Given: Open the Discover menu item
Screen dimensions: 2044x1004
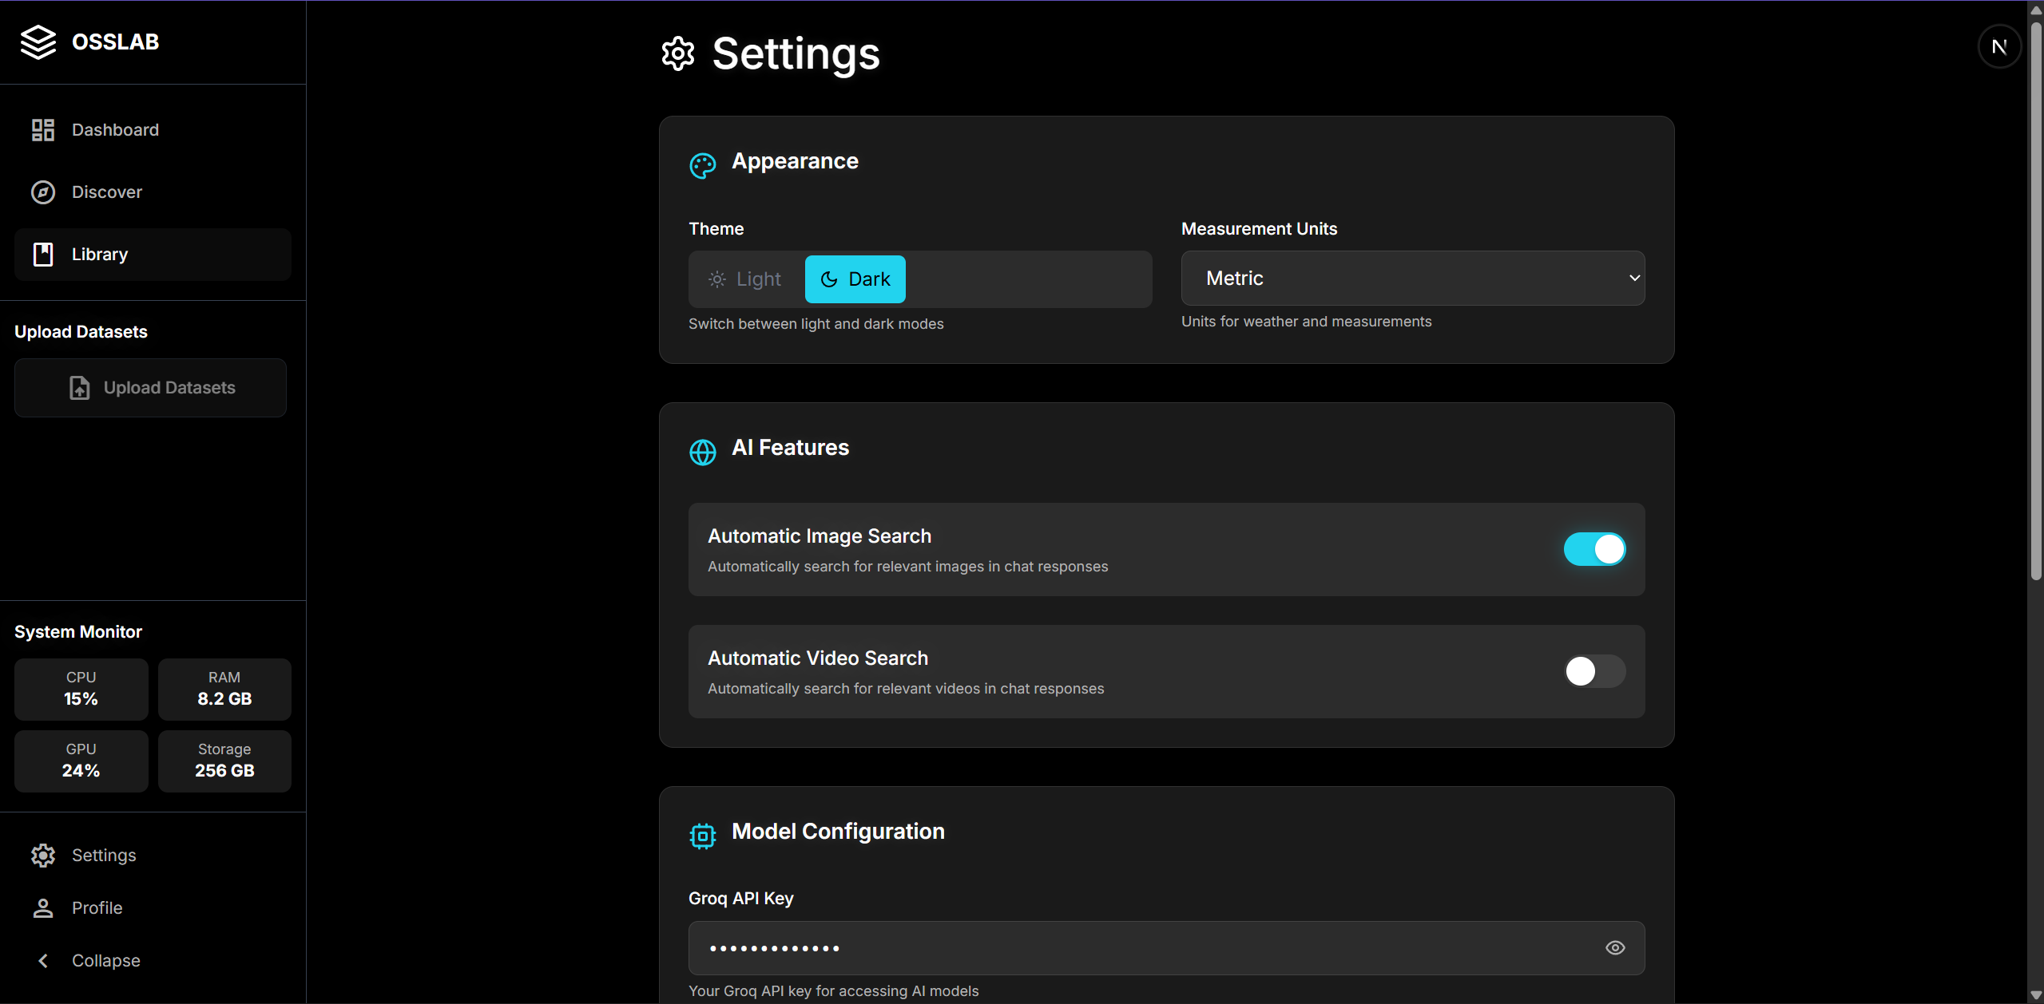Looking at the screenshot, I should point(106,192).
